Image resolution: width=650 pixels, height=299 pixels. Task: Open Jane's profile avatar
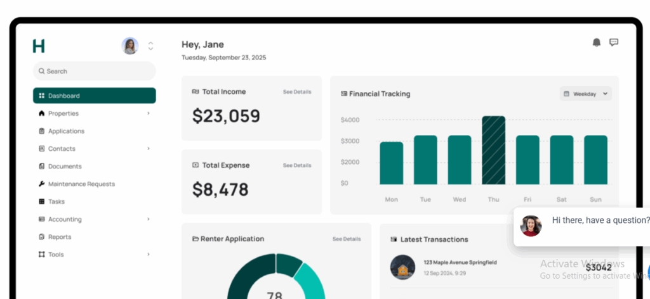(x=129, y=46)
